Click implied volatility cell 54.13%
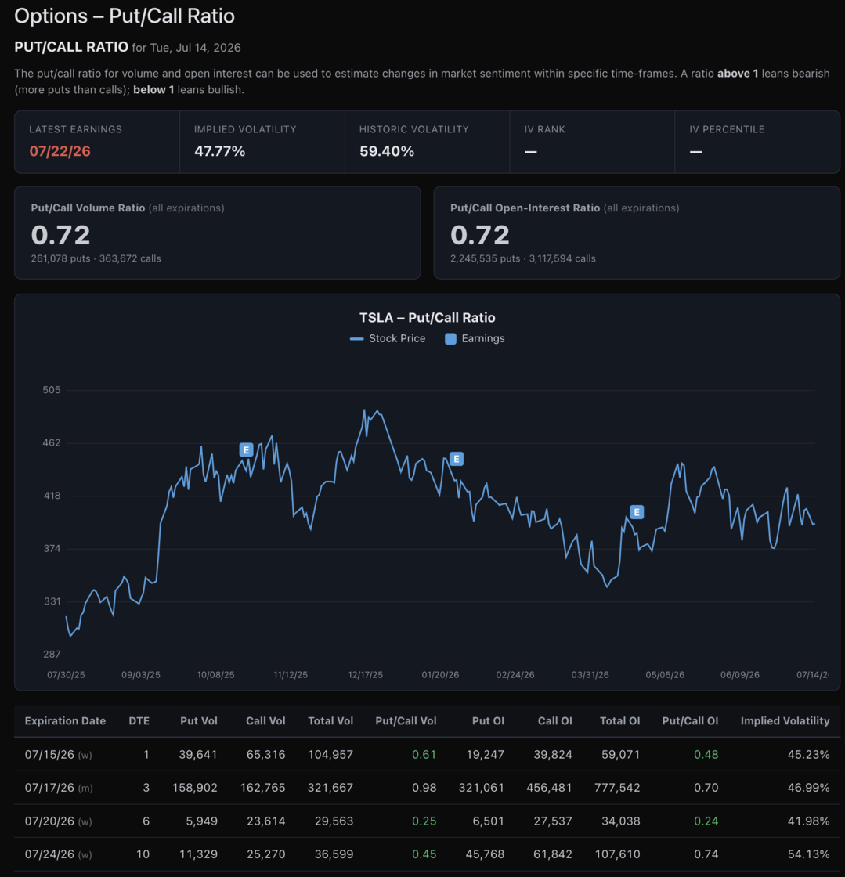This screenshot has width=845, height=877. coord(809,854)
